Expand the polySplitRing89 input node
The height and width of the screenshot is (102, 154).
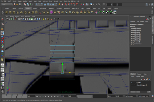coord(136,28)
